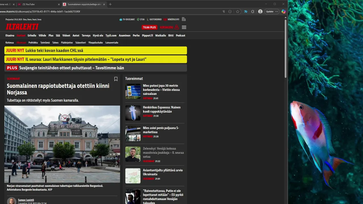Open the Kattokorko link
Viewport: 363px width, 204px height.
click(154, 20)
